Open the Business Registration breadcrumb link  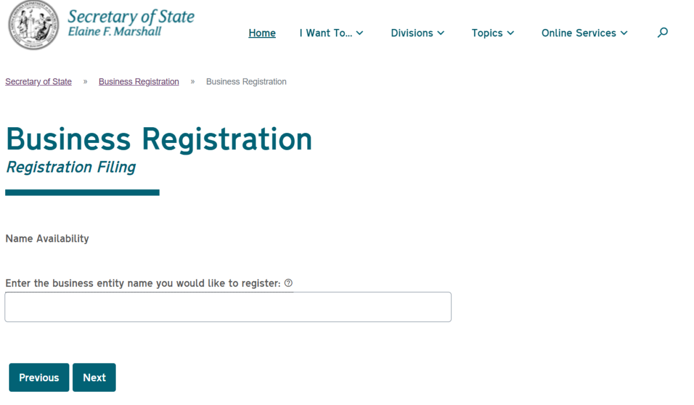(138, 81)
